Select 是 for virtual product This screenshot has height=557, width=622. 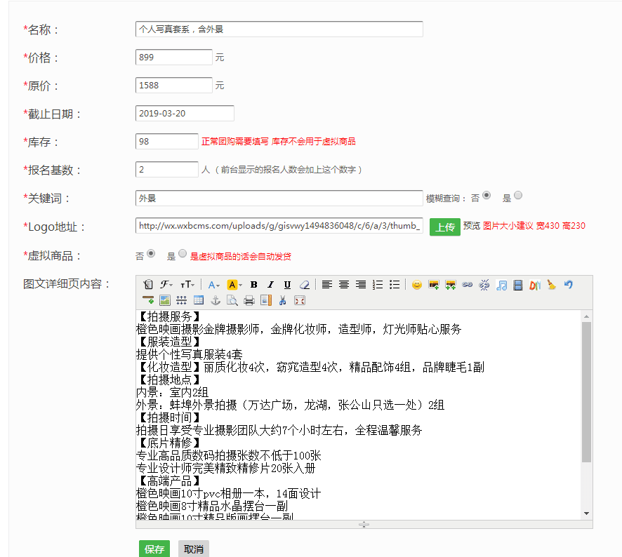coord(183,253)
